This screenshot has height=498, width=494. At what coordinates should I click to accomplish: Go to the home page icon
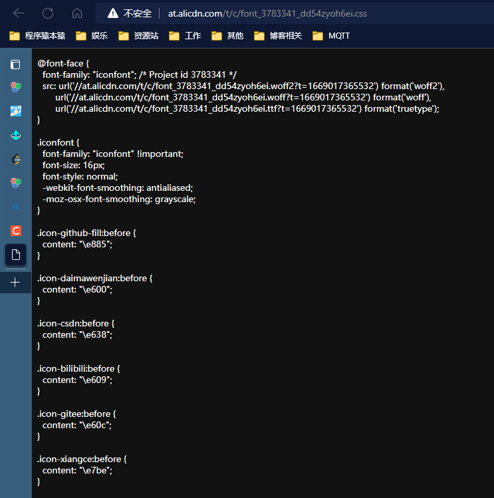point(77,13)
